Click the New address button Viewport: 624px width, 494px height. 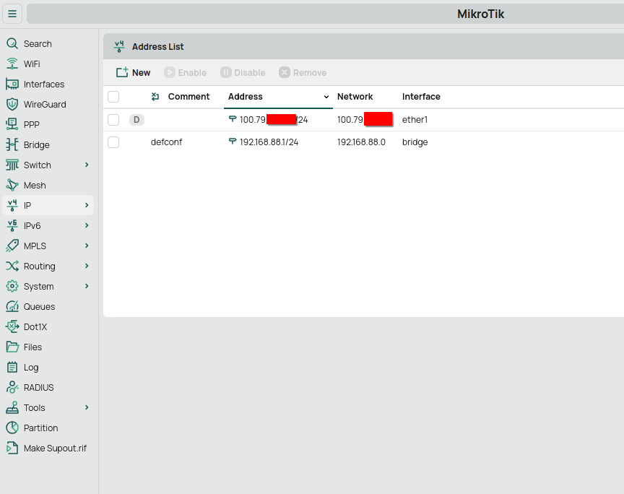[x=134, y=73]
